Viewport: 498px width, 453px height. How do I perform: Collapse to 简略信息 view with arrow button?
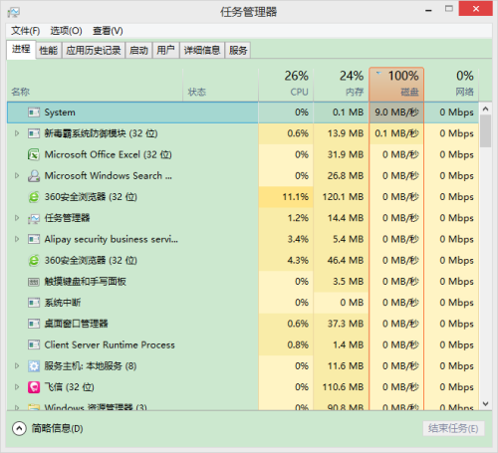pos(19,428)
